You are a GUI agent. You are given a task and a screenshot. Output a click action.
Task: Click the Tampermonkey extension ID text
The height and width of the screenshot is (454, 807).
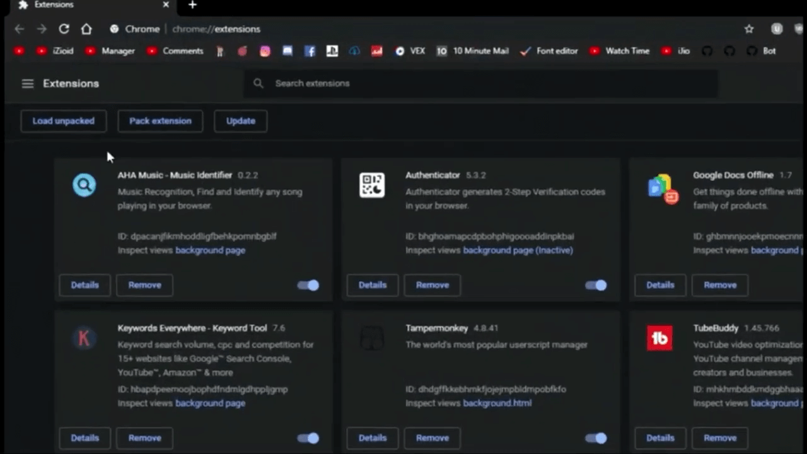click(486, 389)
